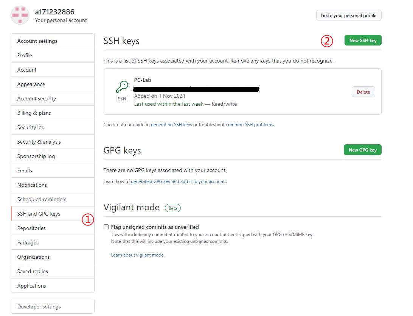Image resolution: width=413 pixels, height=316 pixels.
Task: Select Billing & plans in sidebar
Action: pos(53,113)
